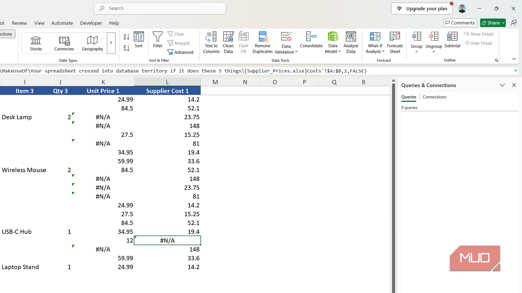
Task: Open the Data Model menu
Action: [333, 42]
